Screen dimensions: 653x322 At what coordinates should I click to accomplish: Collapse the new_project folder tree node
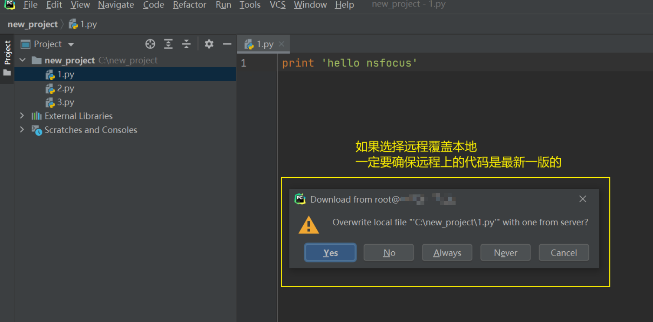[23, 60]
